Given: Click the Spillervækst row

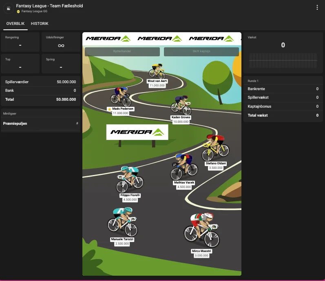Looking at the screenshot, I should click(283, 97).
